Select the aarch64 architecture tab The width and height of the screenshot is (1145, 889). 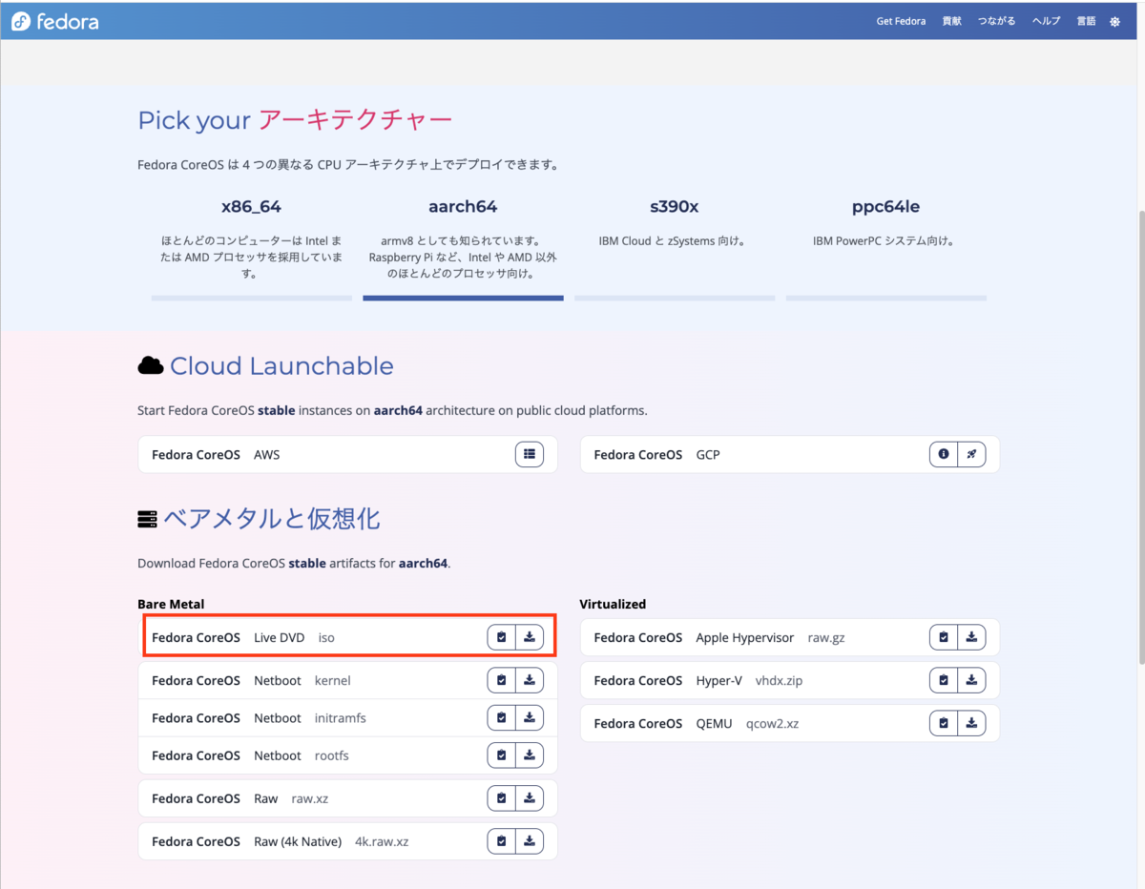[463, 246]
